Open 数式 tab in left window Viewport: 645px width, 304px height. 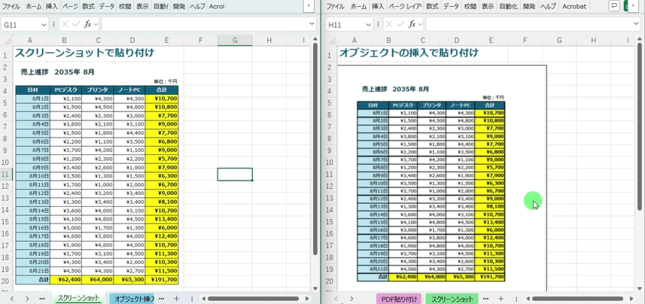point(88,6)
